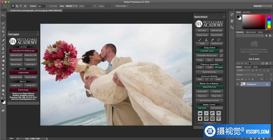The image size is (273, 140).
Task: Click the foreground color swatch in Color panel
Action: (x=238, y=17)
